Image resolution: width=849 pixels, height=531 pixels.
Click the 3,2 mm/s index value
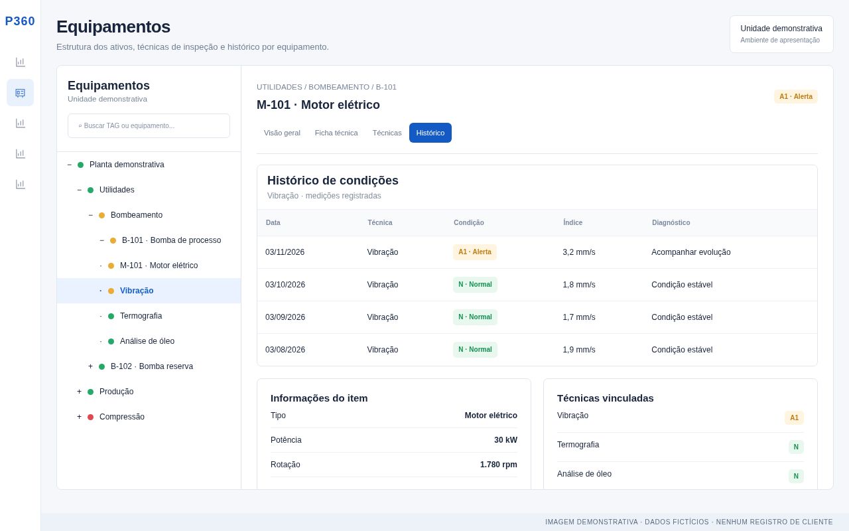click(x=579, y=252)
